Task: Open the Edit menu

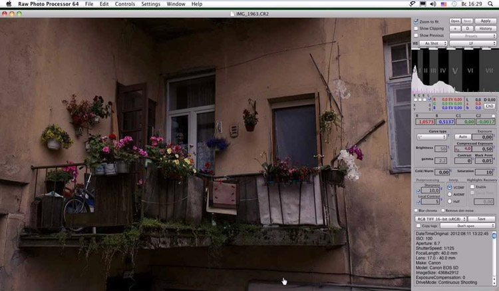Action: (x=104, y=4)
